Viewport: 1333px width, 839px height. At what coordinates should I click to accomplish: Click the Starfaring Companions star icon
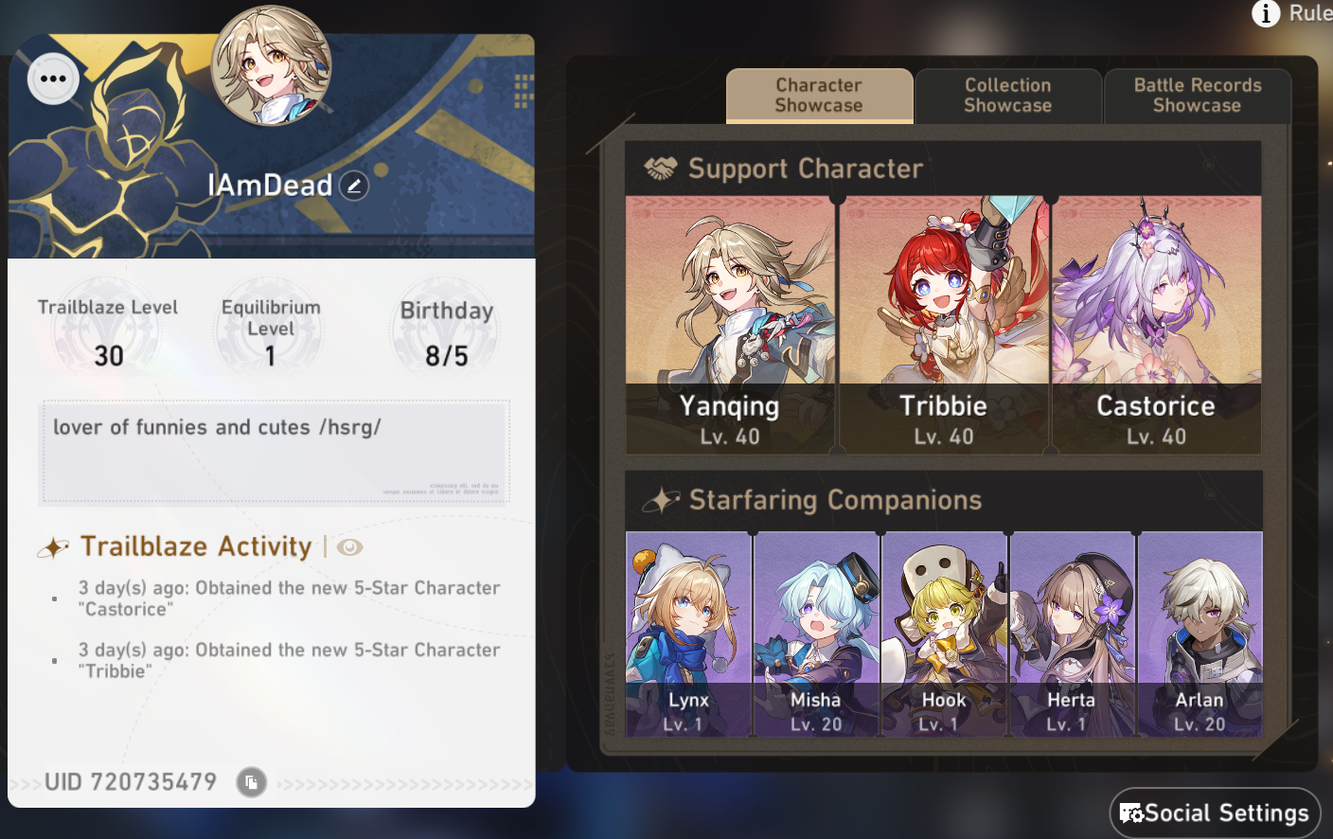pos(661,500)
